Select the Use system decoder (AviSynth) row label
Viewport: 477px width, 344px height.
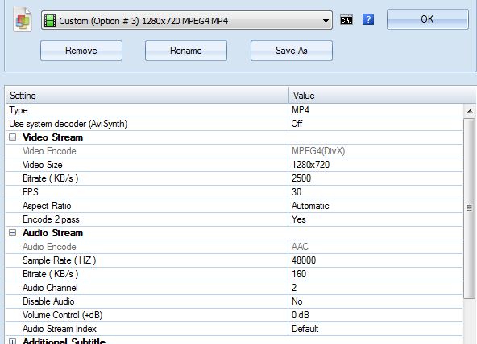(x=68, y=124)
